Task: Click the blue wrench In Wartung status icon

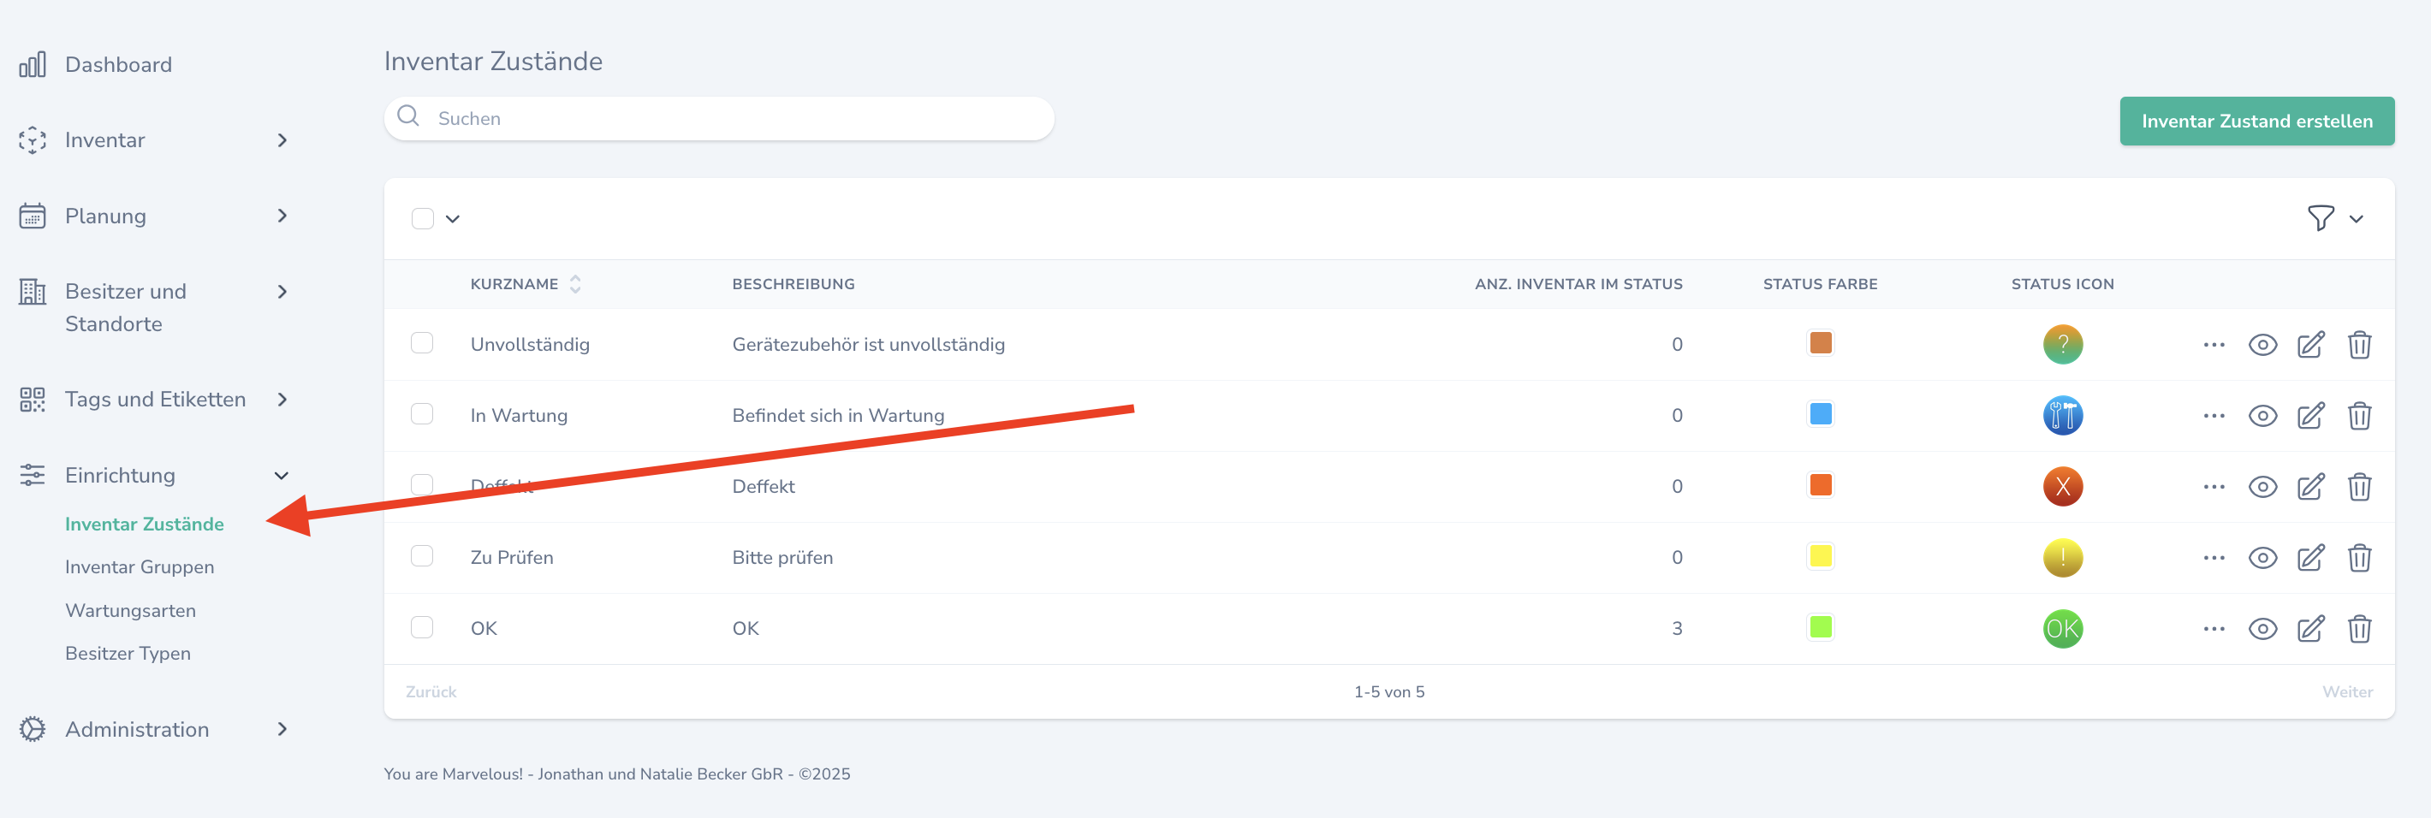Action: (2062, 416)
